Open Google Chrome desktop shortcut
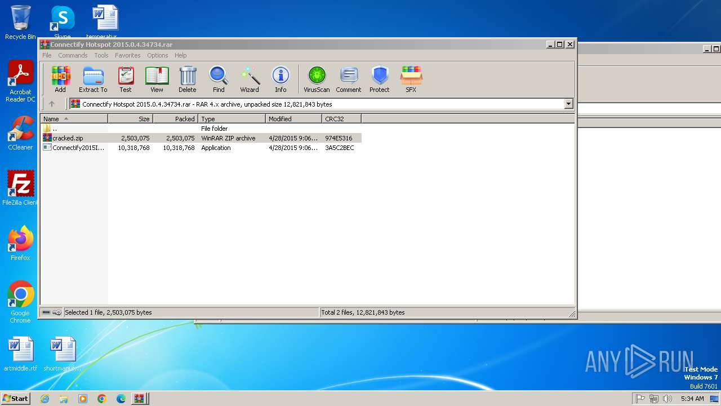 pyautogui.click(x=20, y=302)
